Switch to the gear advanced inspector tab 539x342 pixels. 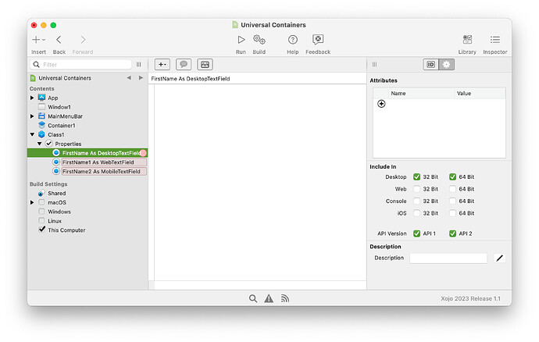446,64
